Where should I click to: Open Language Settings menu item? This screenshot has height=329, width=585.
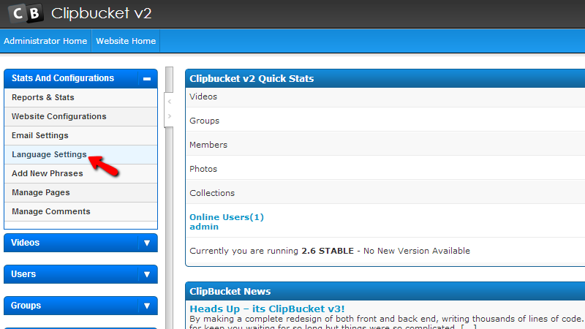[80, 154]
